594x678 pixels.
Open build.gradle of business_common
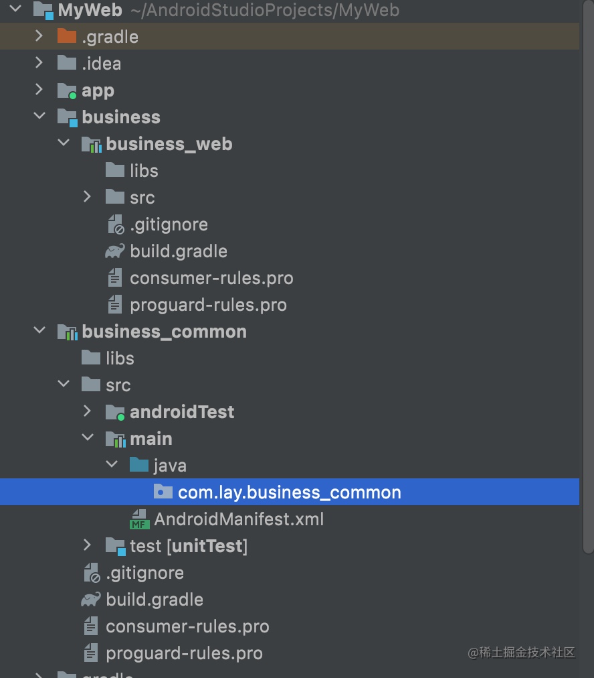pos(155,600)
